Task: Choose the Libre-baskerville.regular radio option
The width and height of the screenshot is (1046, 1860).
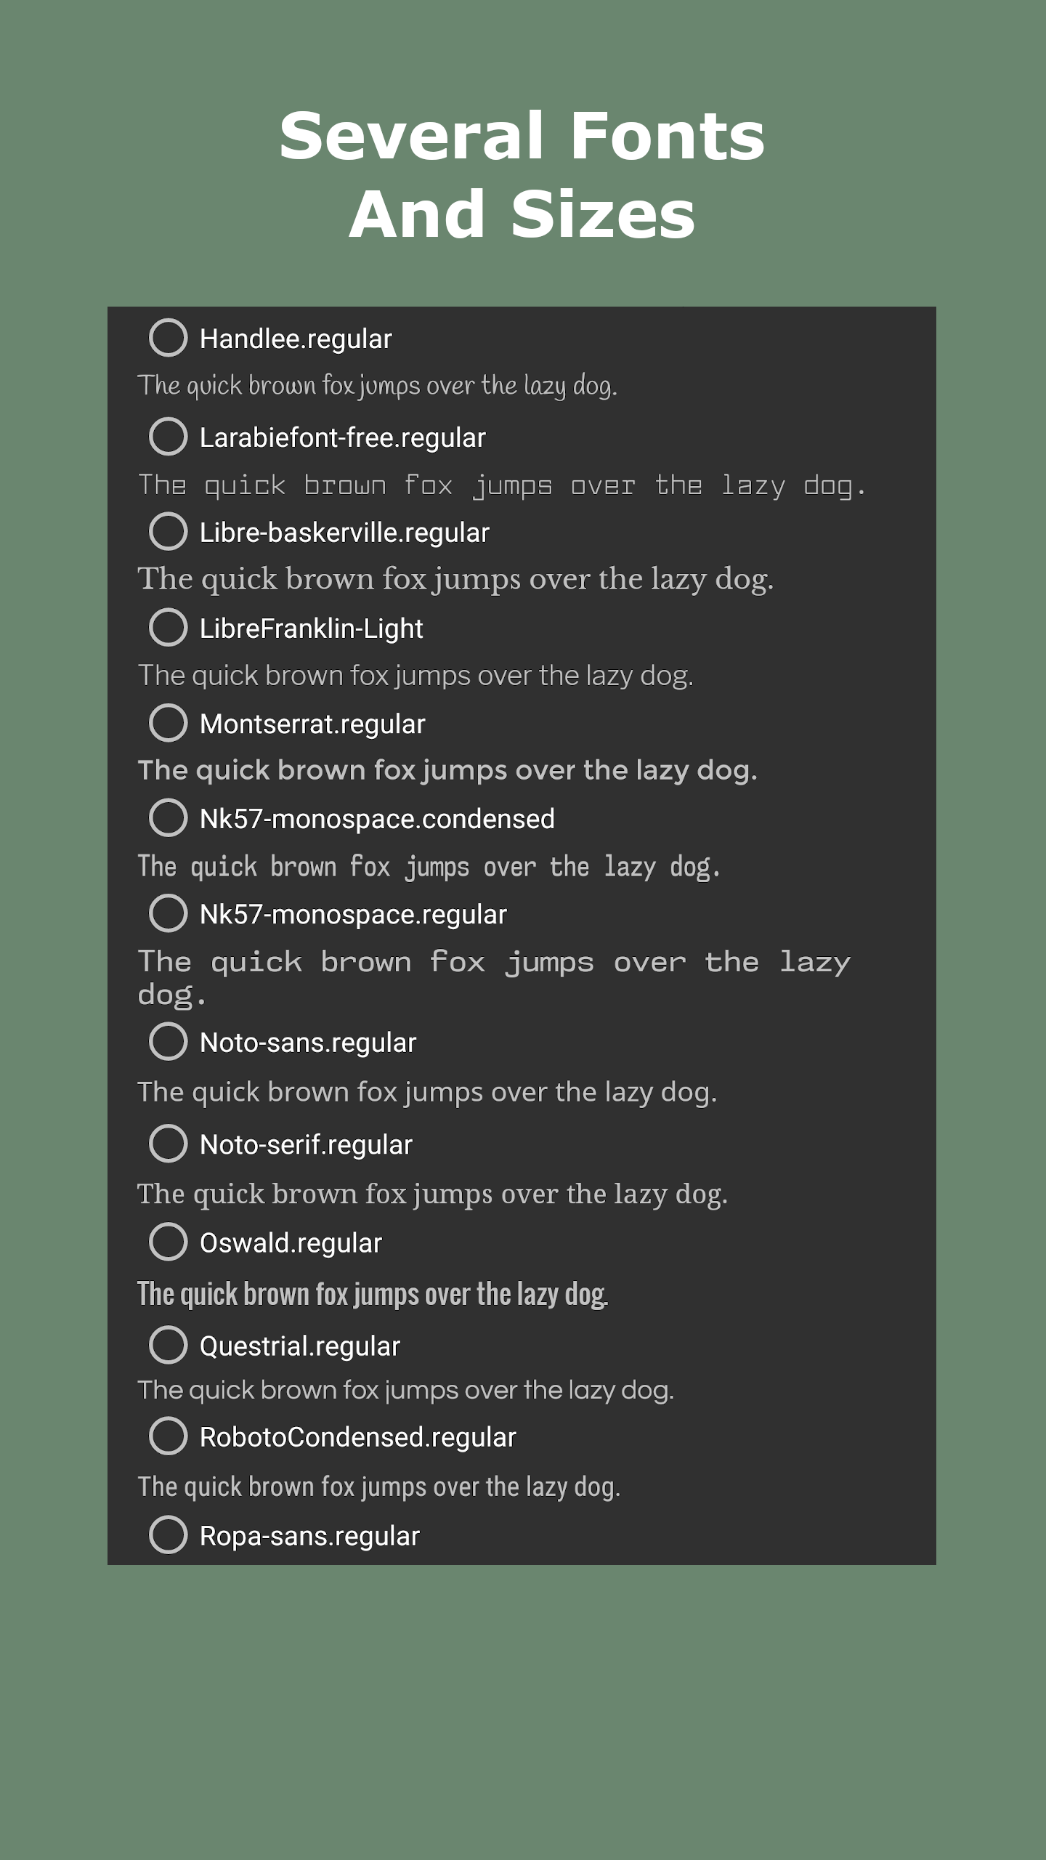Action: 168,532
